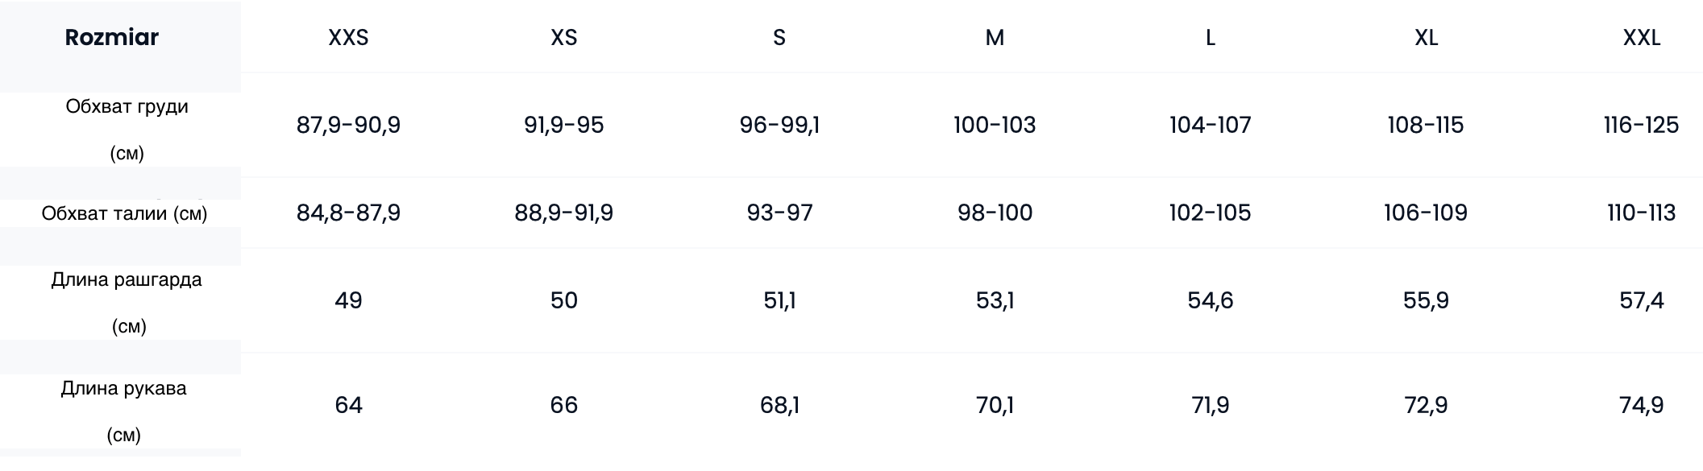The height and width of the screenshot is (471, 1703).
Task: Click the XL size column header
Action: point(1426,38)
